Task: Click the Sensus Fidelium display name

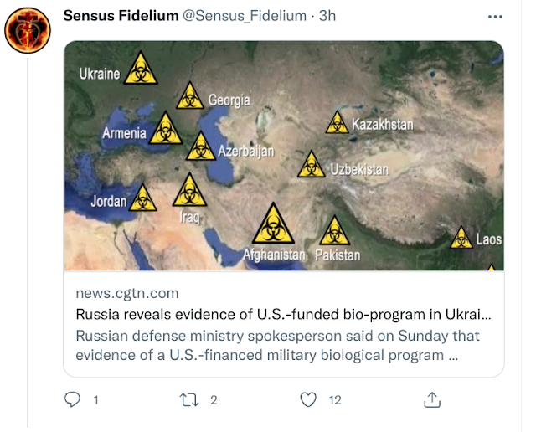Action: click(121, 16)
